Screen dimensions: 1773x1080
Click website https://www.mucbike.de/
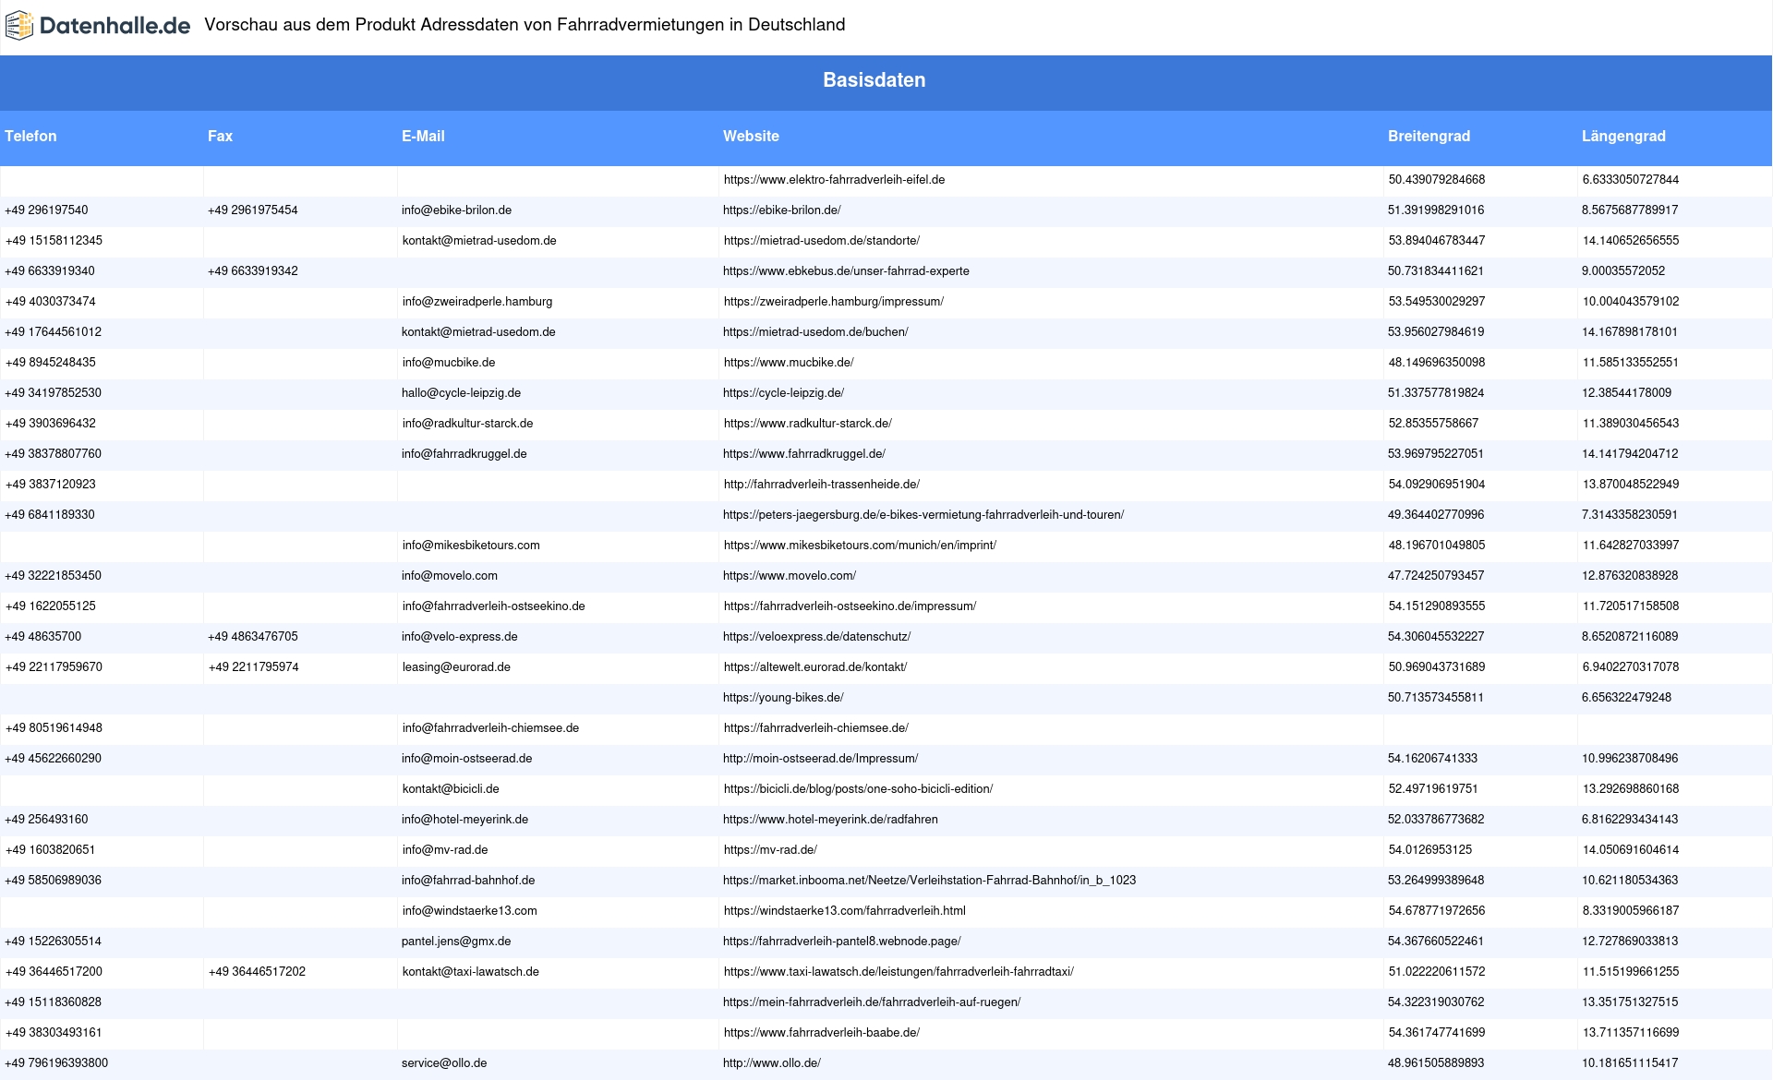(789, 363)
